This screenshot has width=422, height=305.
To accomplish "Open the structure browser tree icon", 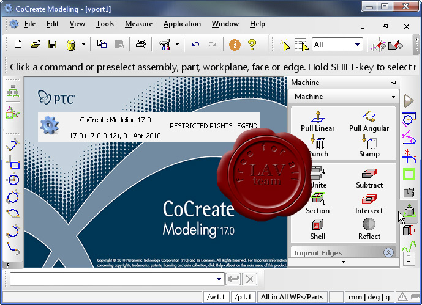I will (13, 91).
